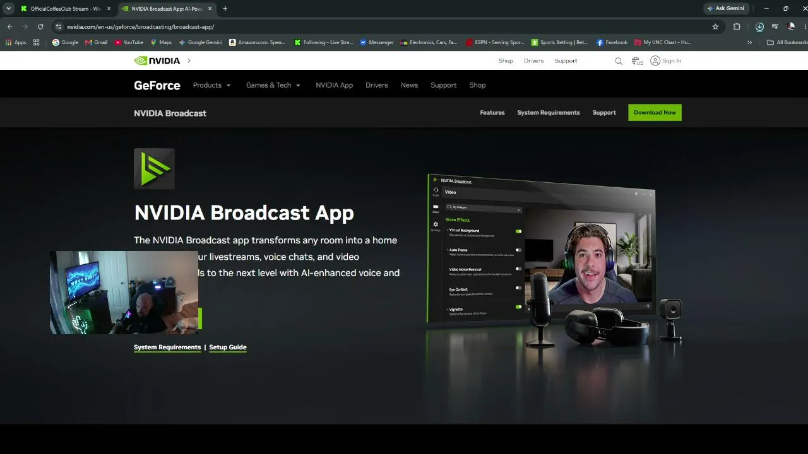Open the Amazon.com bookmark
Image resolution: width=808 pixels, height=454 pixels.
pyautogui.click(x=257, y=42)
